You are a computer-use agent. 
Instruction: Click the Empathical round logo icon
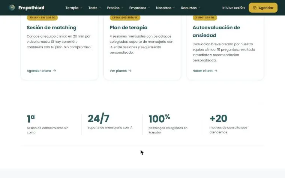click(12, 7)
